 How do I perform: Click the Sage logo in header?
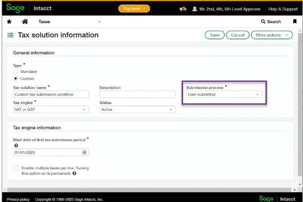[16, 8]
